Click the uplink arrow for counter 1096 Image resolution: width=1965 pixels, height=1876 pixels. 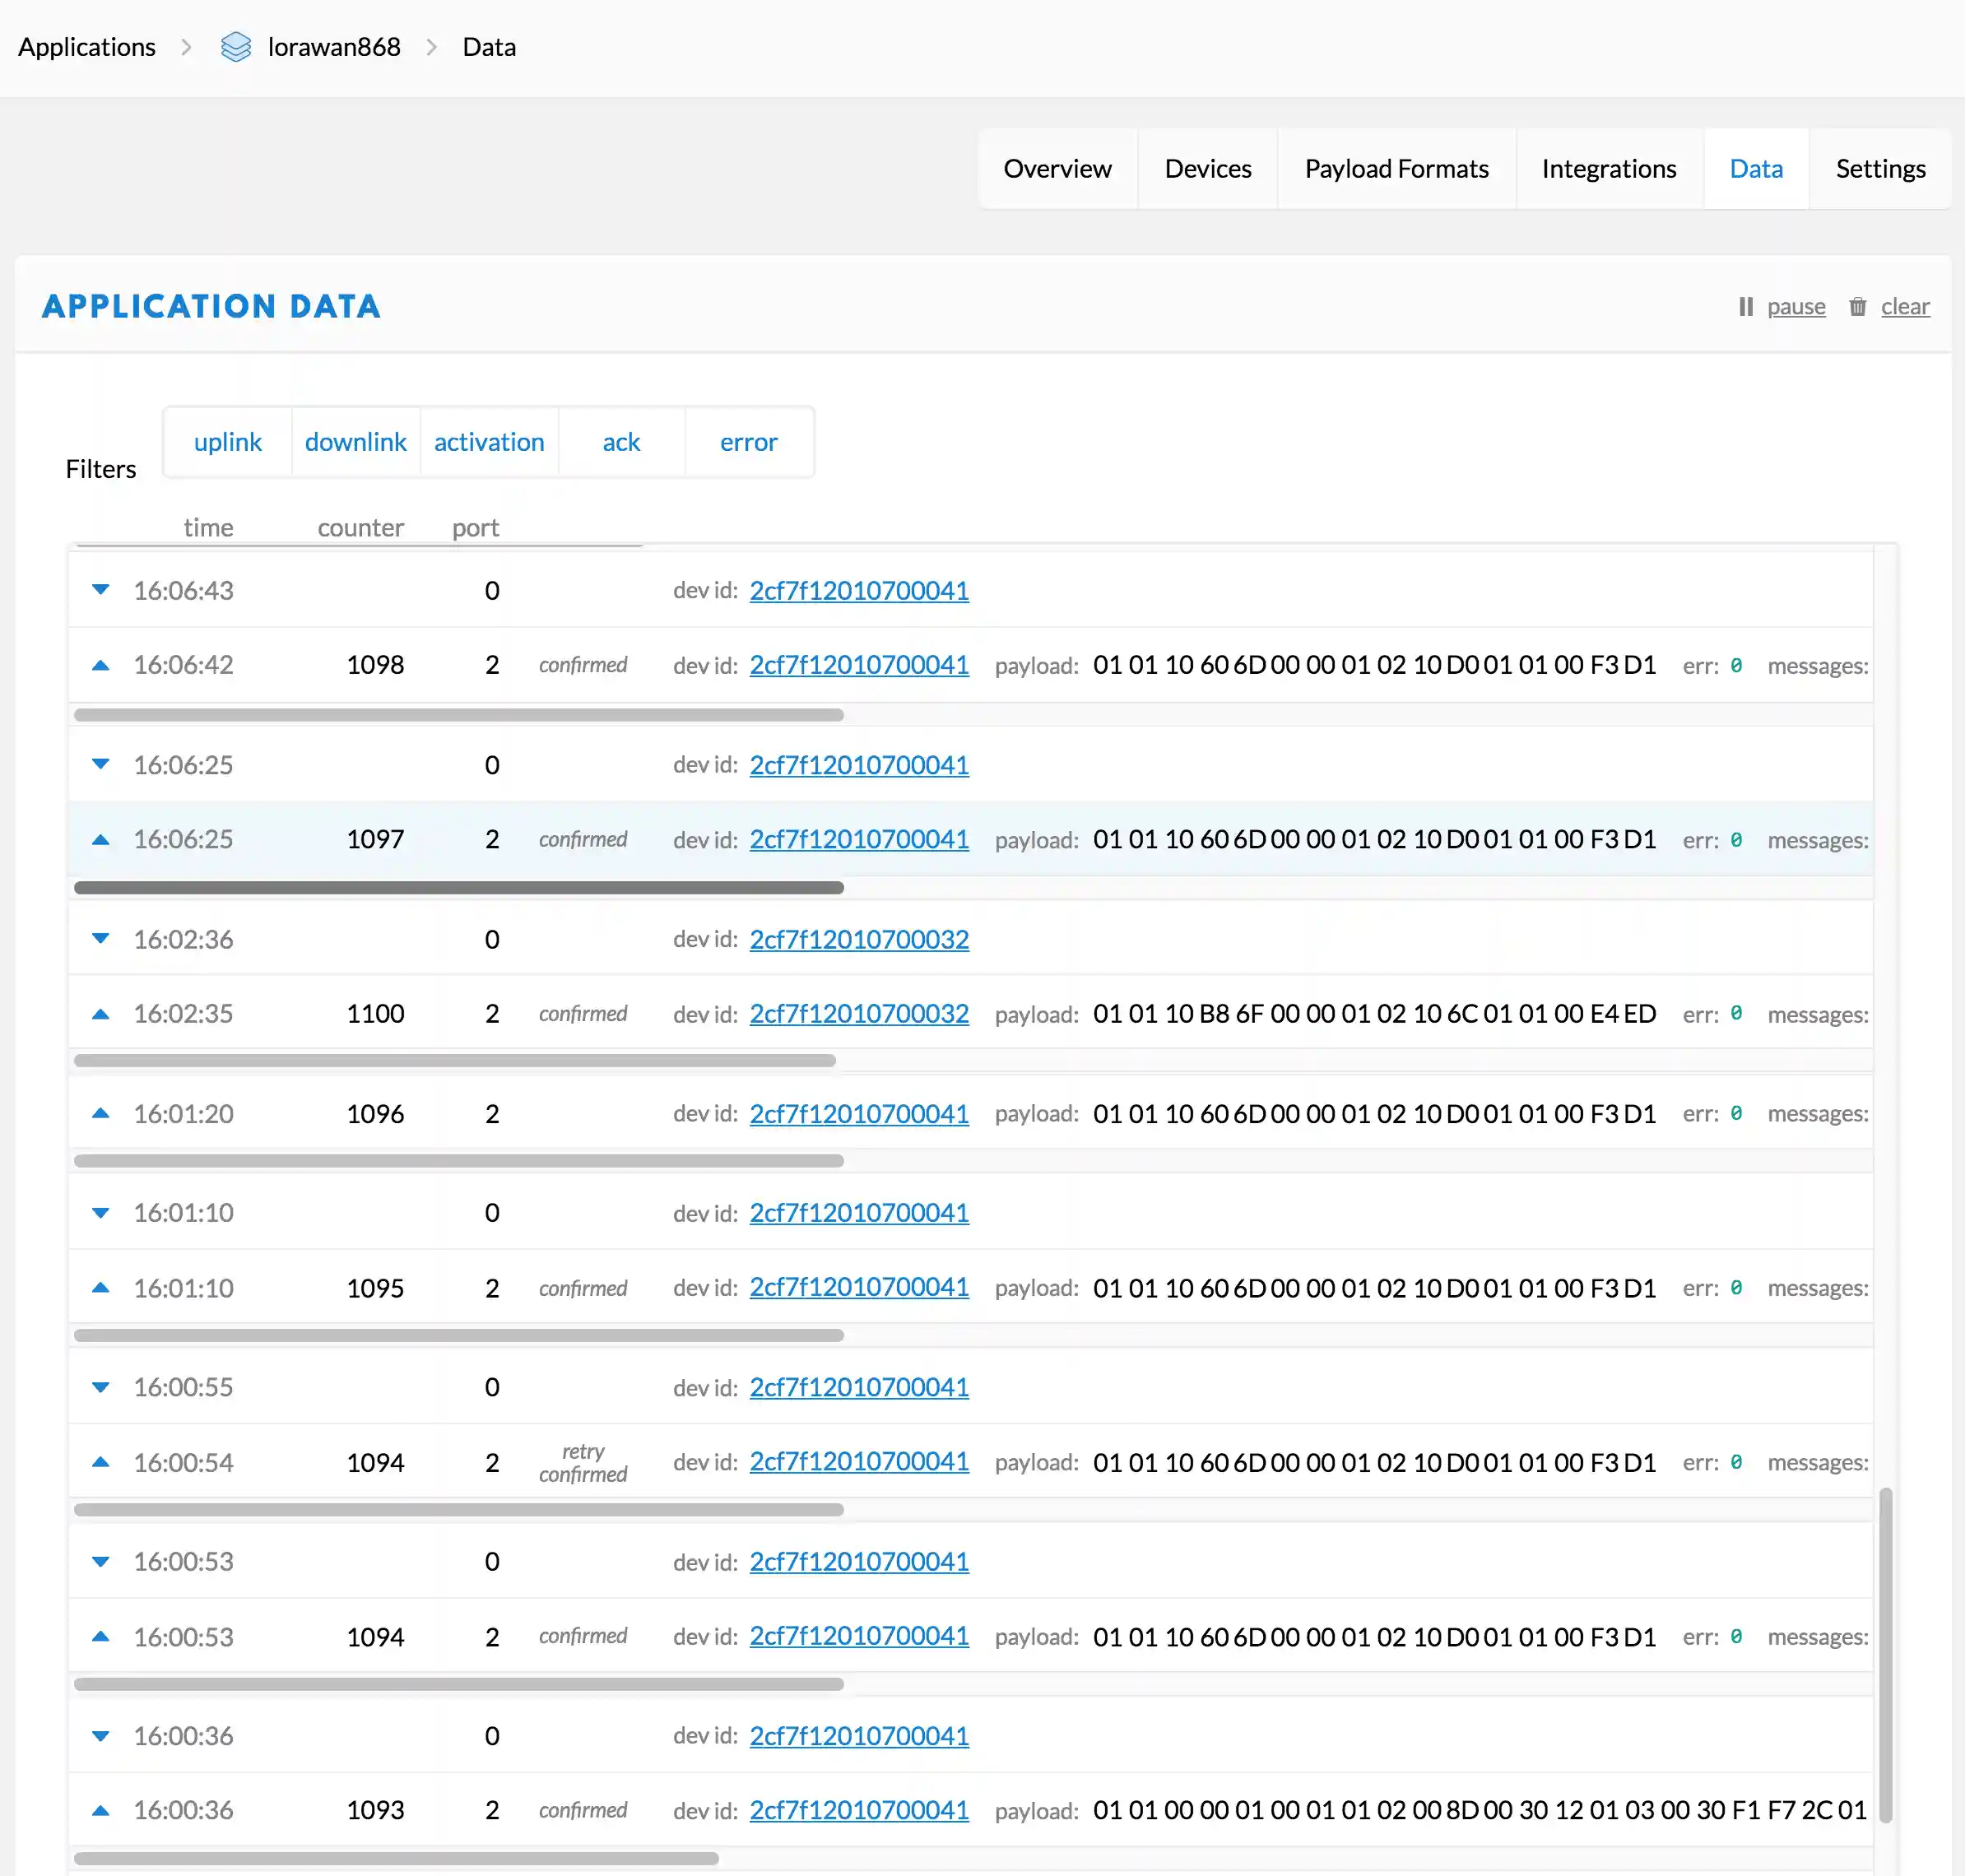tap(100, 1113)
